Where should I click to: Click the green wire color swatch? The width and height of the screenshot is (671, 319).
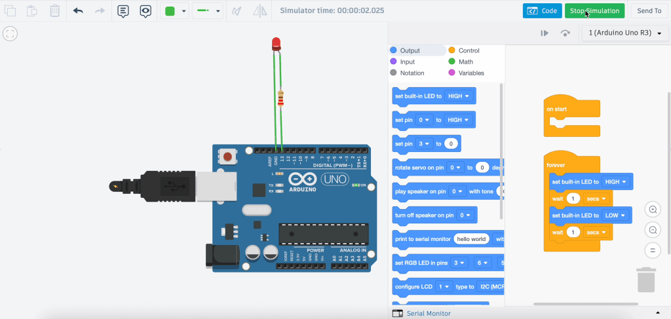(x=170, y=11)
